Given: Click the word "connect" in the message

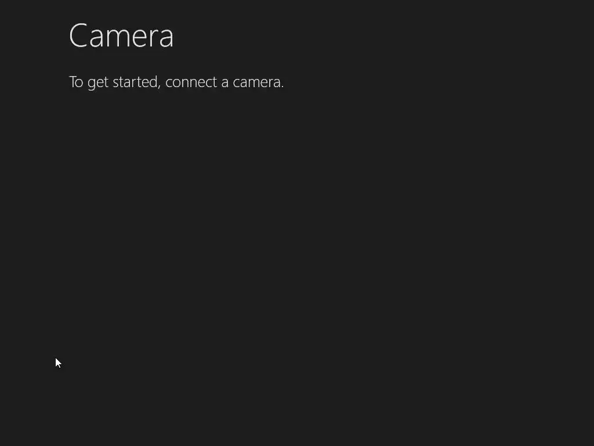Looking at the screenshot, I should 191,82.
